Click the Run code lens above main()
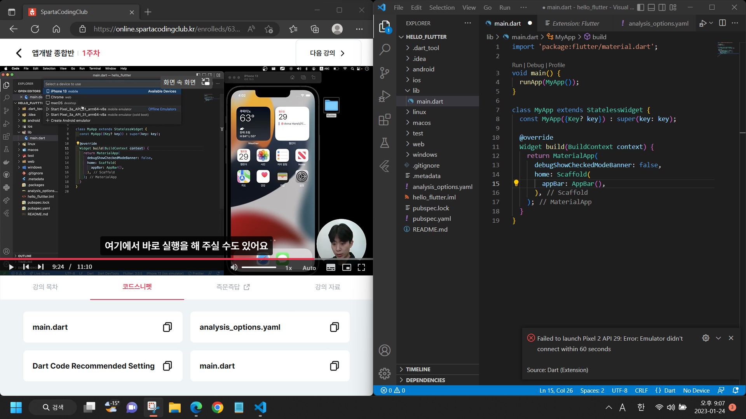Viewport: 746px width, 419px height. click(x=517, y=65)
